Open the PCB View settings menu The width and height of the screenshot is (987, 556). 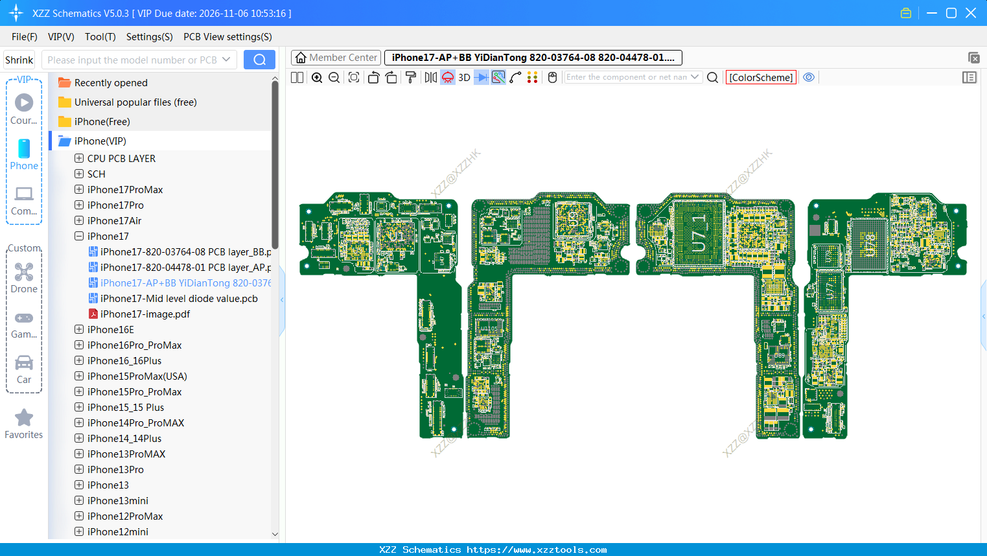pyautogui.click(x=227, y=37)
